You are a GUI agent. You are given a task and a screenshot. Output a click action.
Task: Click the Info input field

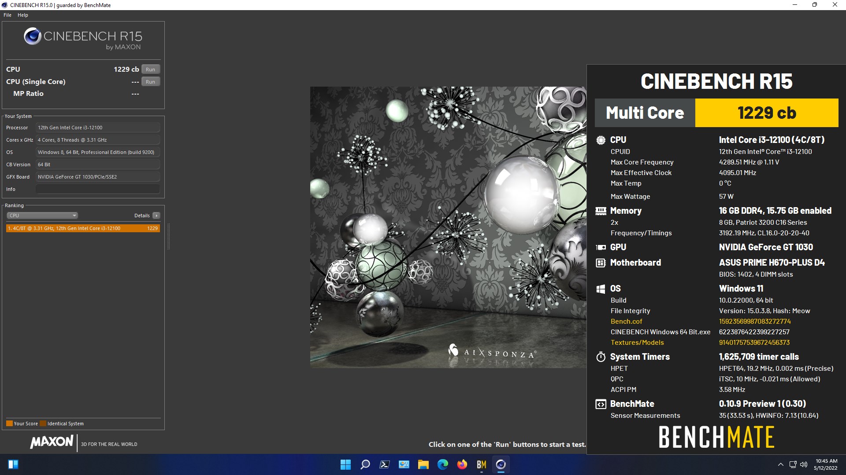[x=98, y=189]
